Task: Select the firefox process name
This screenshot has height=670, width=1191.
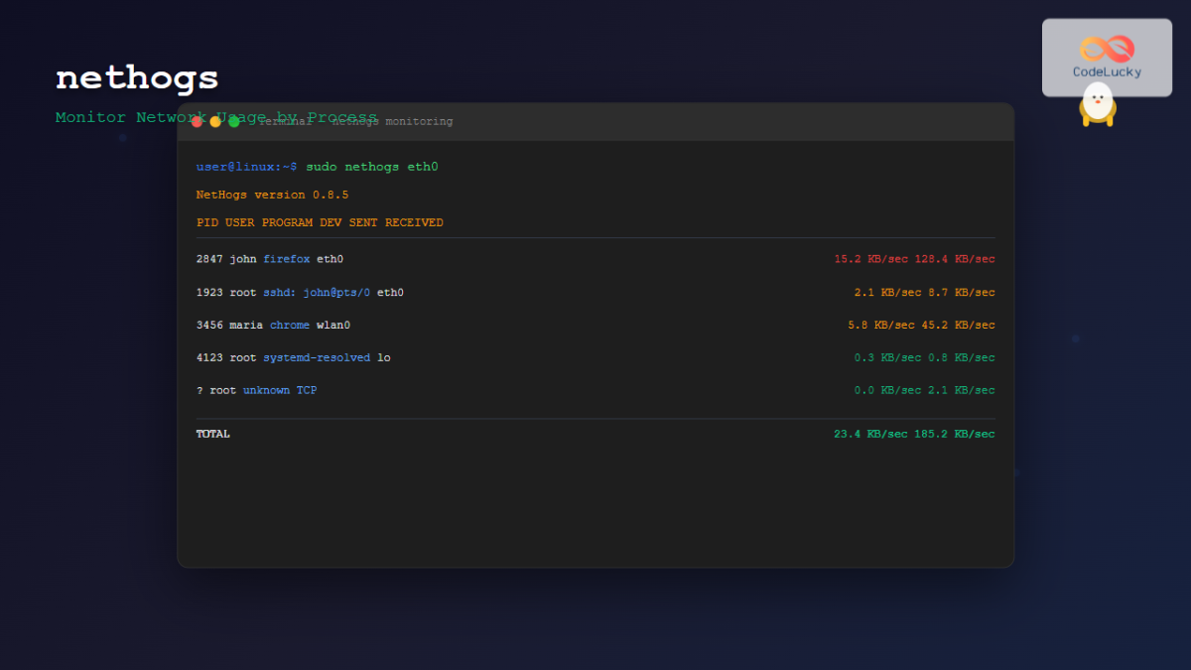Action: click(287, 258)
